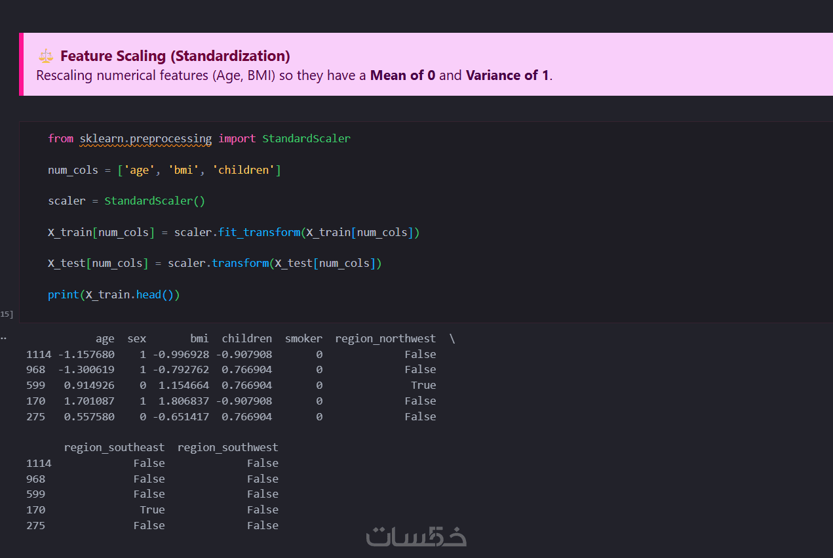The height and width of the screenshot is (558, 833).
Task: Place cursor on scaler = StandardScaler() line
Action: [x=126, y=201]
